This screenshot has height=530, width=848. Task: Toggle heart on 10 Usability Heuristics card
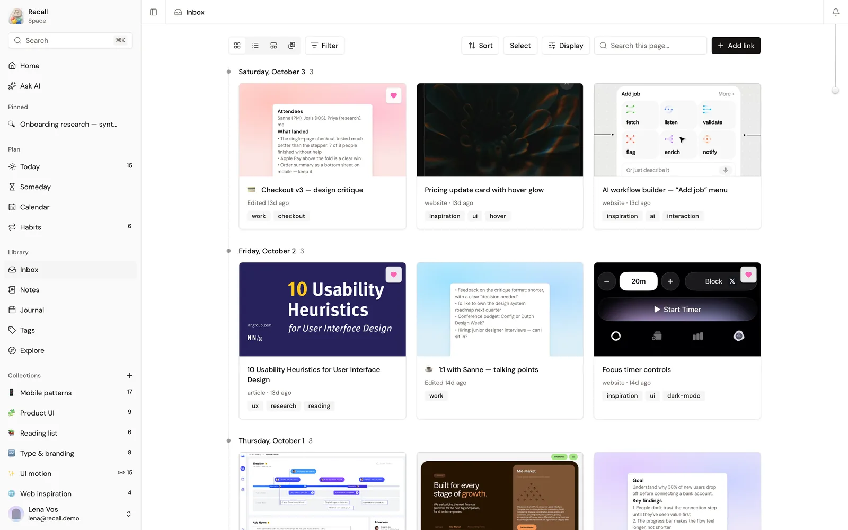point(393,275)
